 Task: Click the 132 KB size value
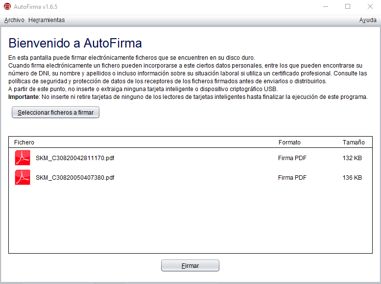[x=352, y=158]
